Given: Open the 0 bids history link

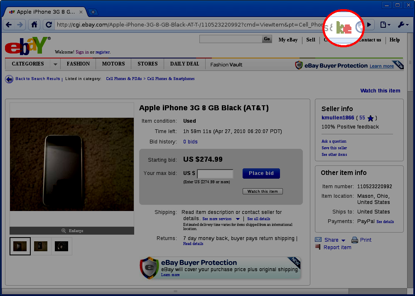Looking at the screenshot, I should (190, 142).
